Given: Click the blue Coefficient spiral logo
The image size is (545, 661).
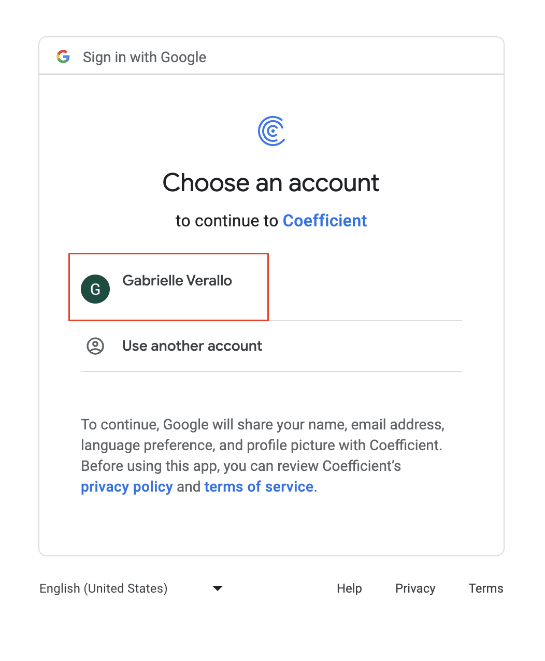Looking at the screenshot, I should point(271,131).
